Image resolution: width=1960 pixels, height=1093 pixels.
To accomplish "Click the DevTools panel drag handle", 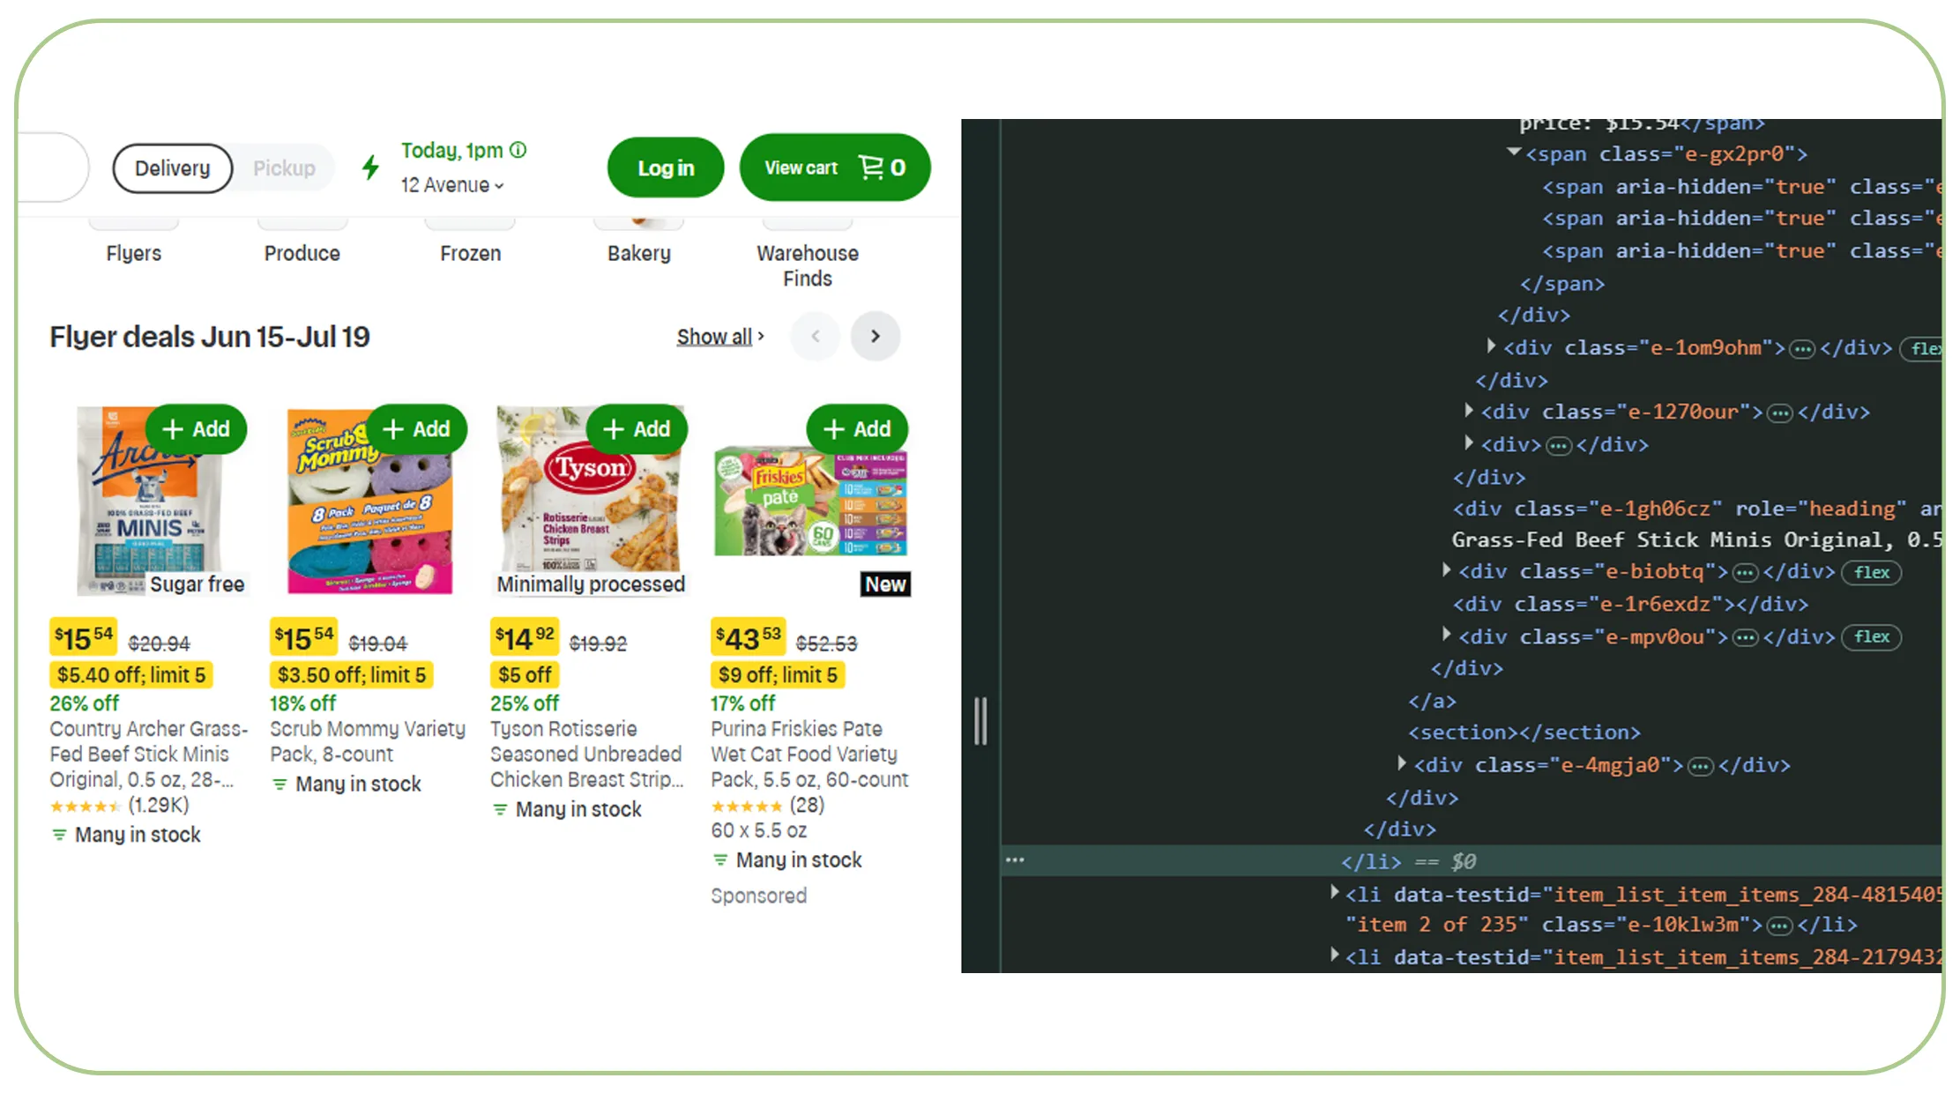I will pos(980,721).
